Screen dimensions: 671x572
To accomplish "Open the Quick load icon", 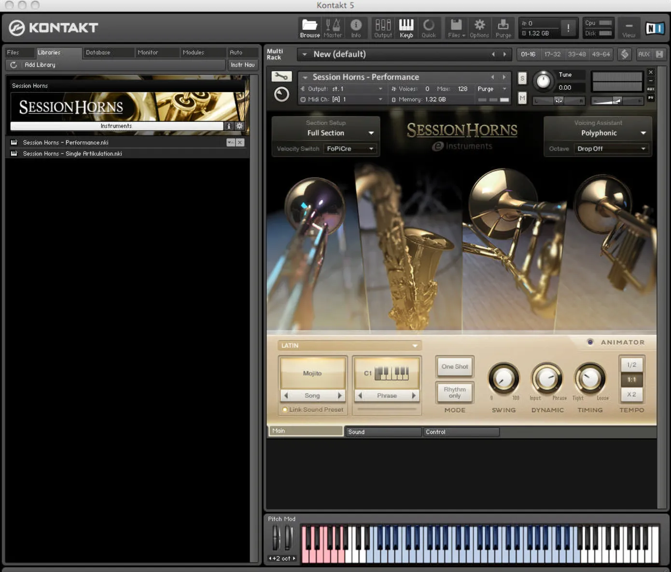I will click(x=429, y=28).
